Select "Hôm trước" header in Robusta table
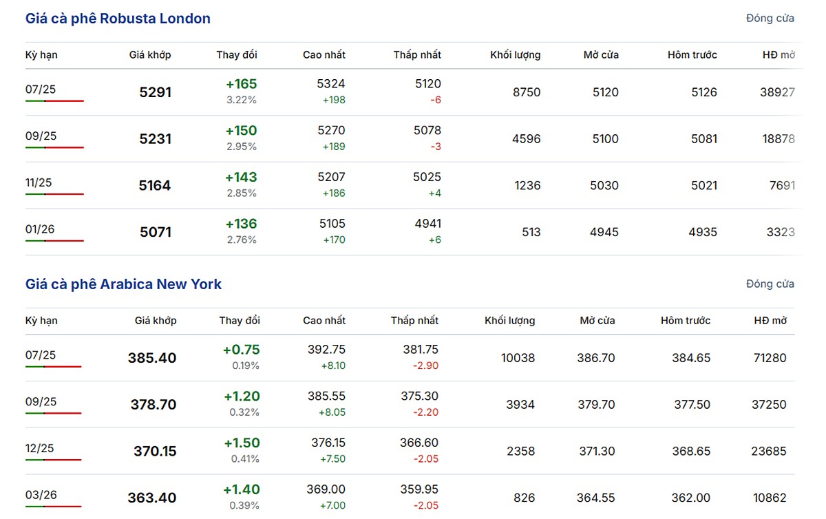Image resolution: width=826 pixels, height=519 pixels. tap(692, 55)
